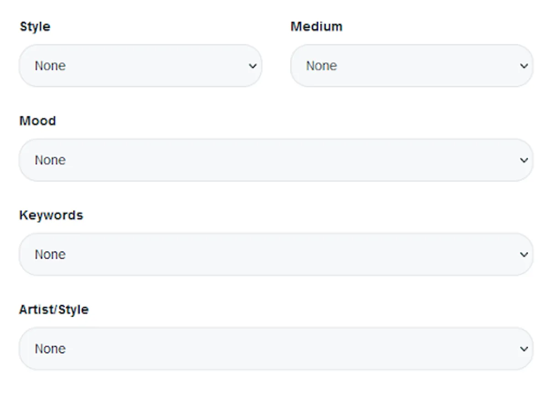This screenshot has height=410, width=550.
Task: Open the Mood dropdown
Action: [275, 160]
